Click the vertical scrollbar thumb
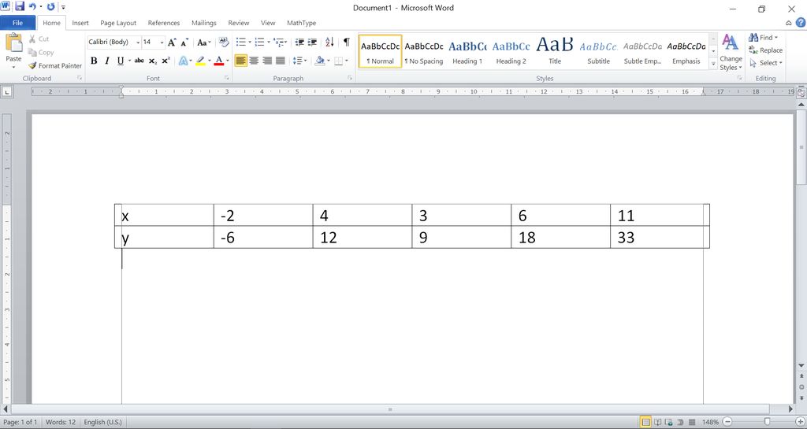 point(801,147)
